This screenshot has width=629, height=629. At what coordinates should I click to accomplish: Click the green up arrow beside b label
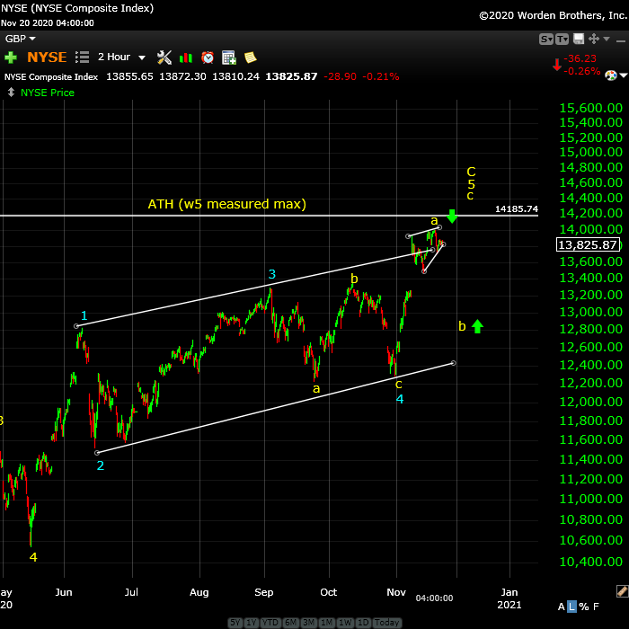pyautogui.click(x=477, y=326)
